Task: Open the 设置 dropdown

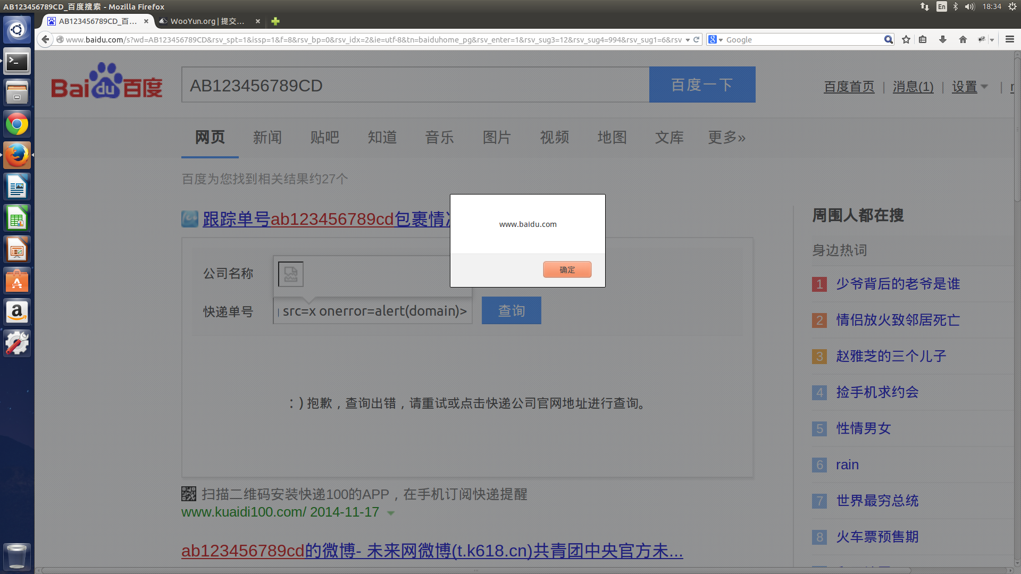Action: tap(970, 87)
